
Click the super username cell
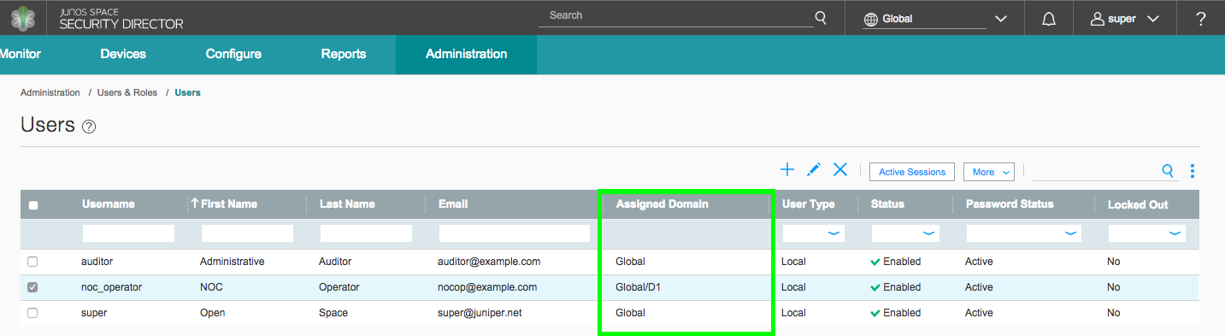[94, 313]
